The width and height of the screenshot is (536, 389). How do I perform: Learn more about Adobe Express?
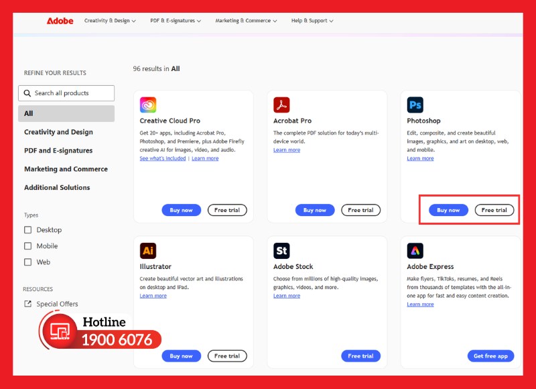point(421,304)
